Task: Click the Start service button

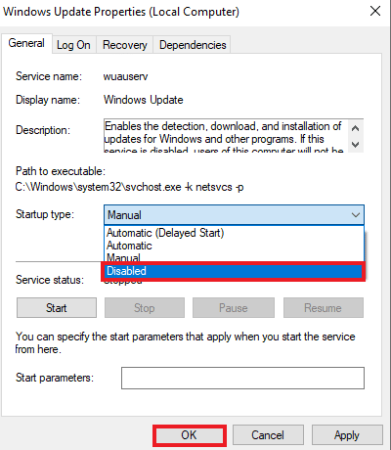Action: tap(57, 307)
